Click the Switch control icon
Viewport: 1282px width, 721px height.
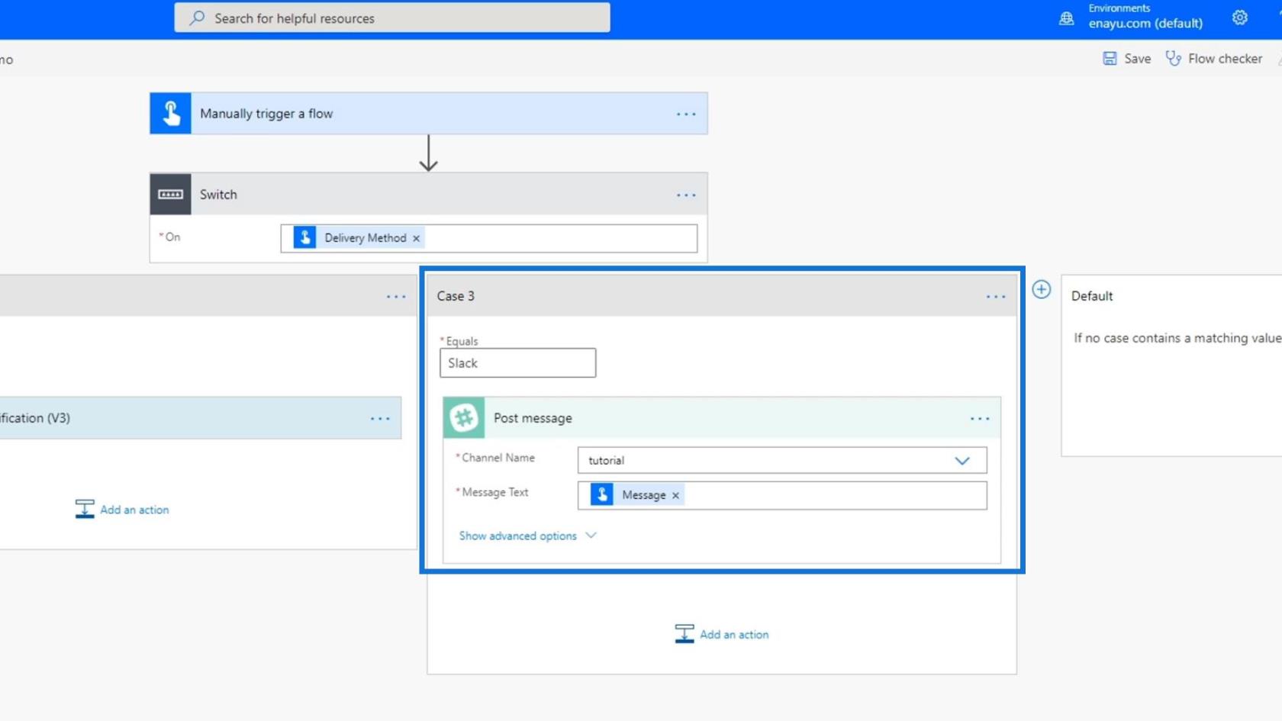point(170,195)
